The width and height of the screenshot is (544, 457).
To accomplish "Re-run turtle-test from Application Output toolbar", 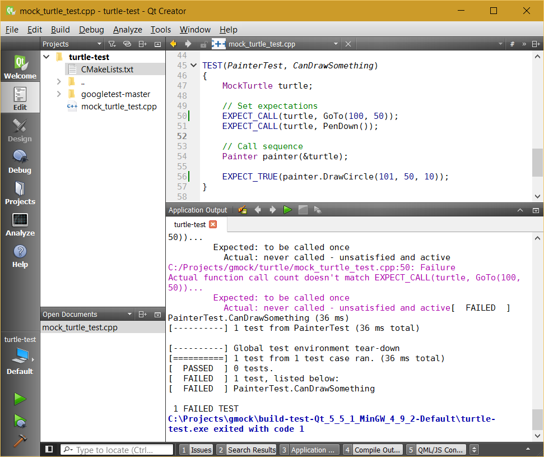I will pos(287,210).
